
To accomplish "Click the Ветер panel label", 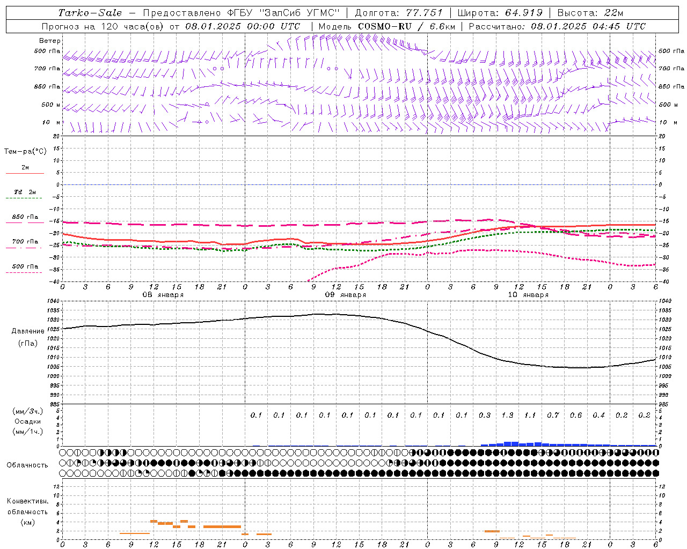I will (x=50, y=41).
